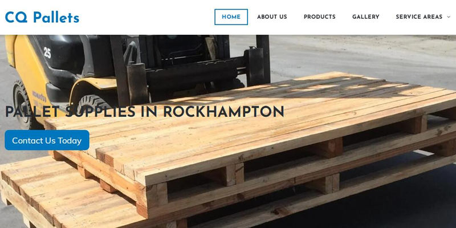Viewport: 456px width, 228px height.
Task: Click the word Pallets in site logo
Action: tap(56, 17)
